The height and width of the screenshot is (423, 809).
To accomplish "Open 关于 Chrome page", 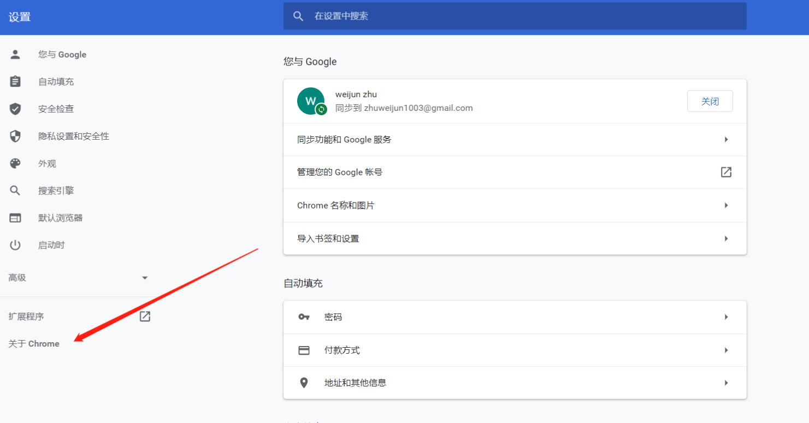I will (x=34, y=343).
